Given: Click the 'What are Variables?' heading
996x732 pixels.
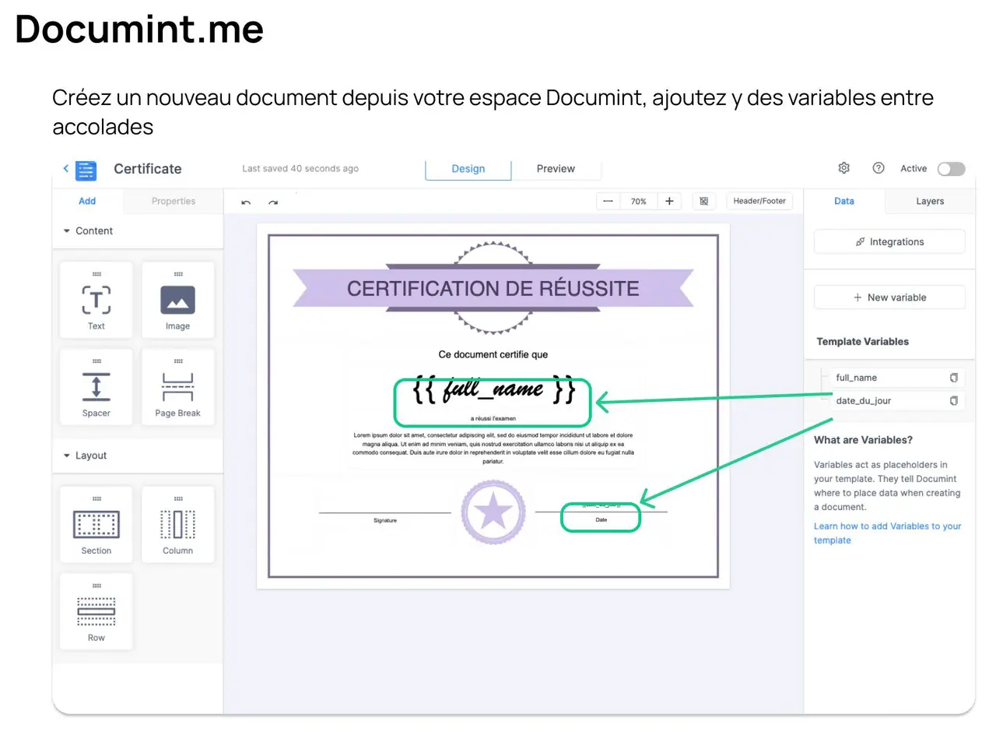Looking at the screenshot, I should tap(864, 440).
